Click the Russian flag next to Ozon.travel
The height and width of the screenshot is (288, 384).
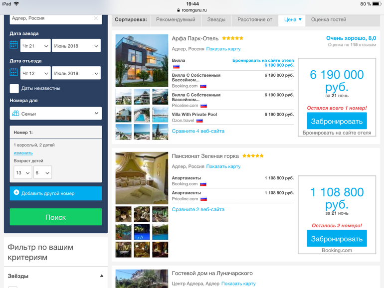click(199, 121)
